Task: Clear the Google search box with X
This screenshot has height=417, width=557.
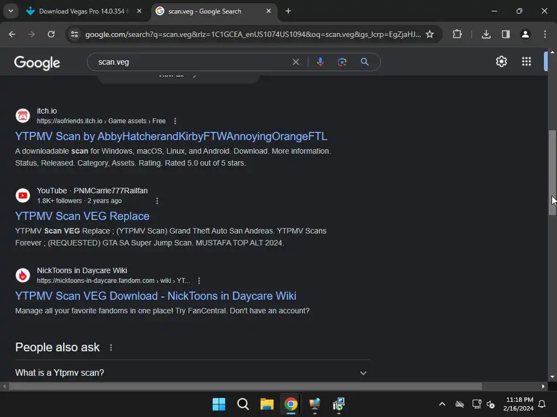Action: (295, 62)
